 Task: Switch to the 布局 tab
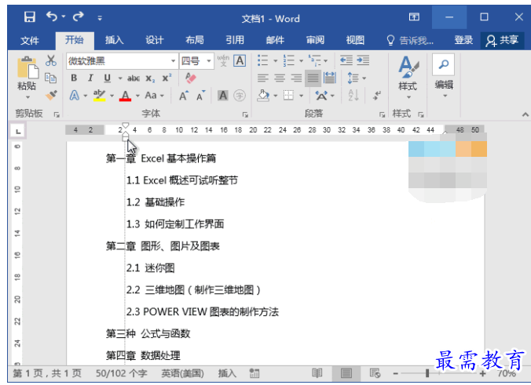point(195,40)
